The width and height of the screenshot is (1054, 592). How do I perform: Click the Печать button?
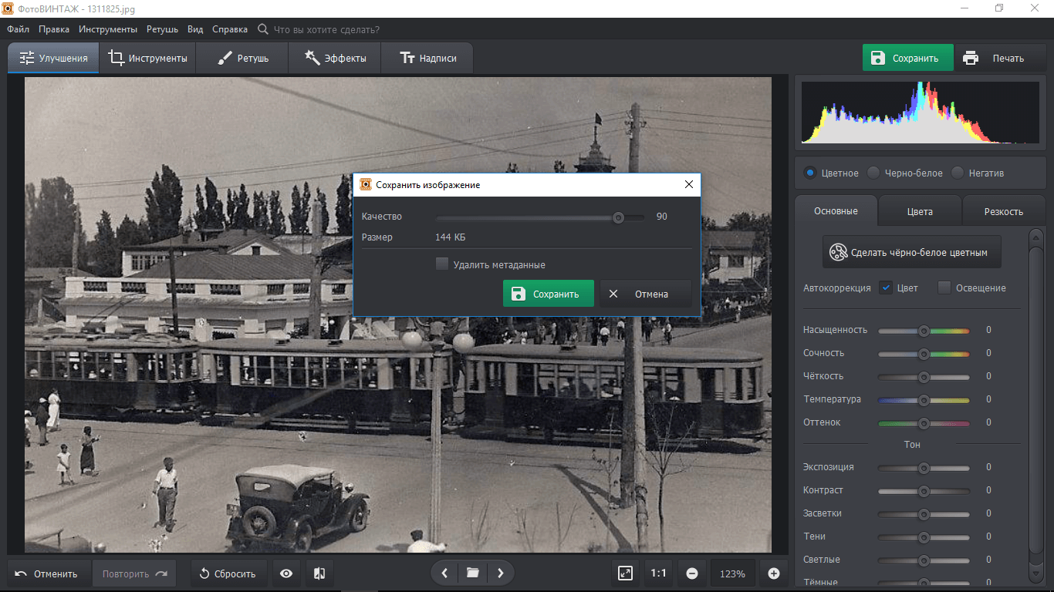click(x=1000, y=58)
